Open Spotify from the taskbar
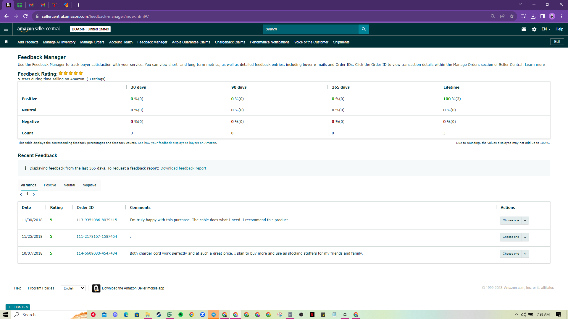The image size is (568, 319). click(x=181, y=315)
